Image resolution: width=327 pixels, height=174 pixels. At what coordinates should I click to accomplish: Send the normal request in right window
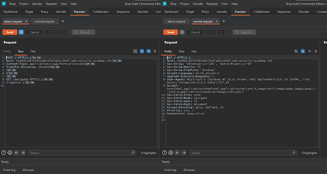[x=171, y=32]
